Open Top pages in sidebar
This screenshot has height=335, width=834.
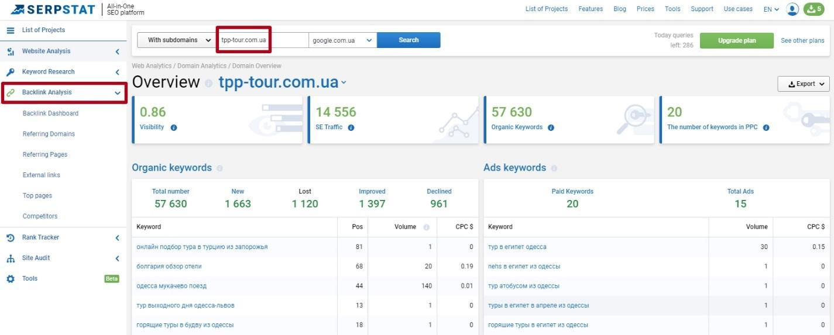pyautogui.click(x=37, y=196)
